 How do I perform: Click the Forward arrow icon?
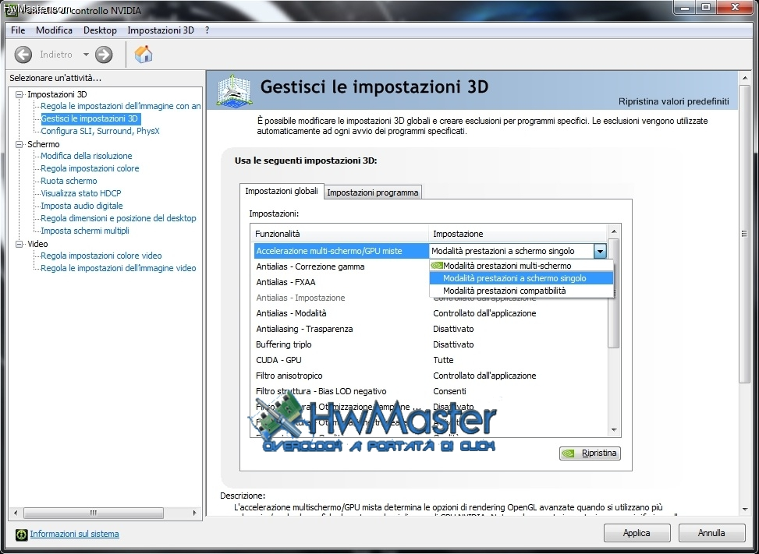tap(104, 55)
